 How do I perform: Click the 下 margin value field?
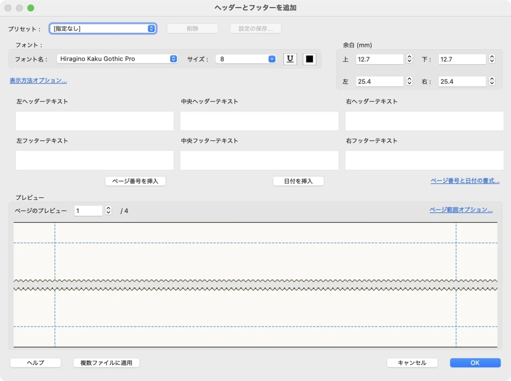462,59
